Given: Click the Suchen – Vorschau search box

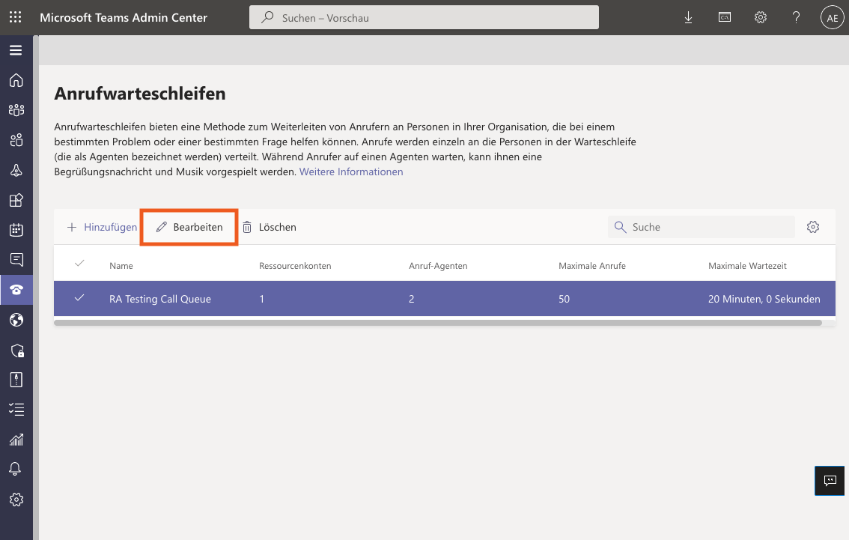Looking at the screenshot, I should tap(424, 17).
